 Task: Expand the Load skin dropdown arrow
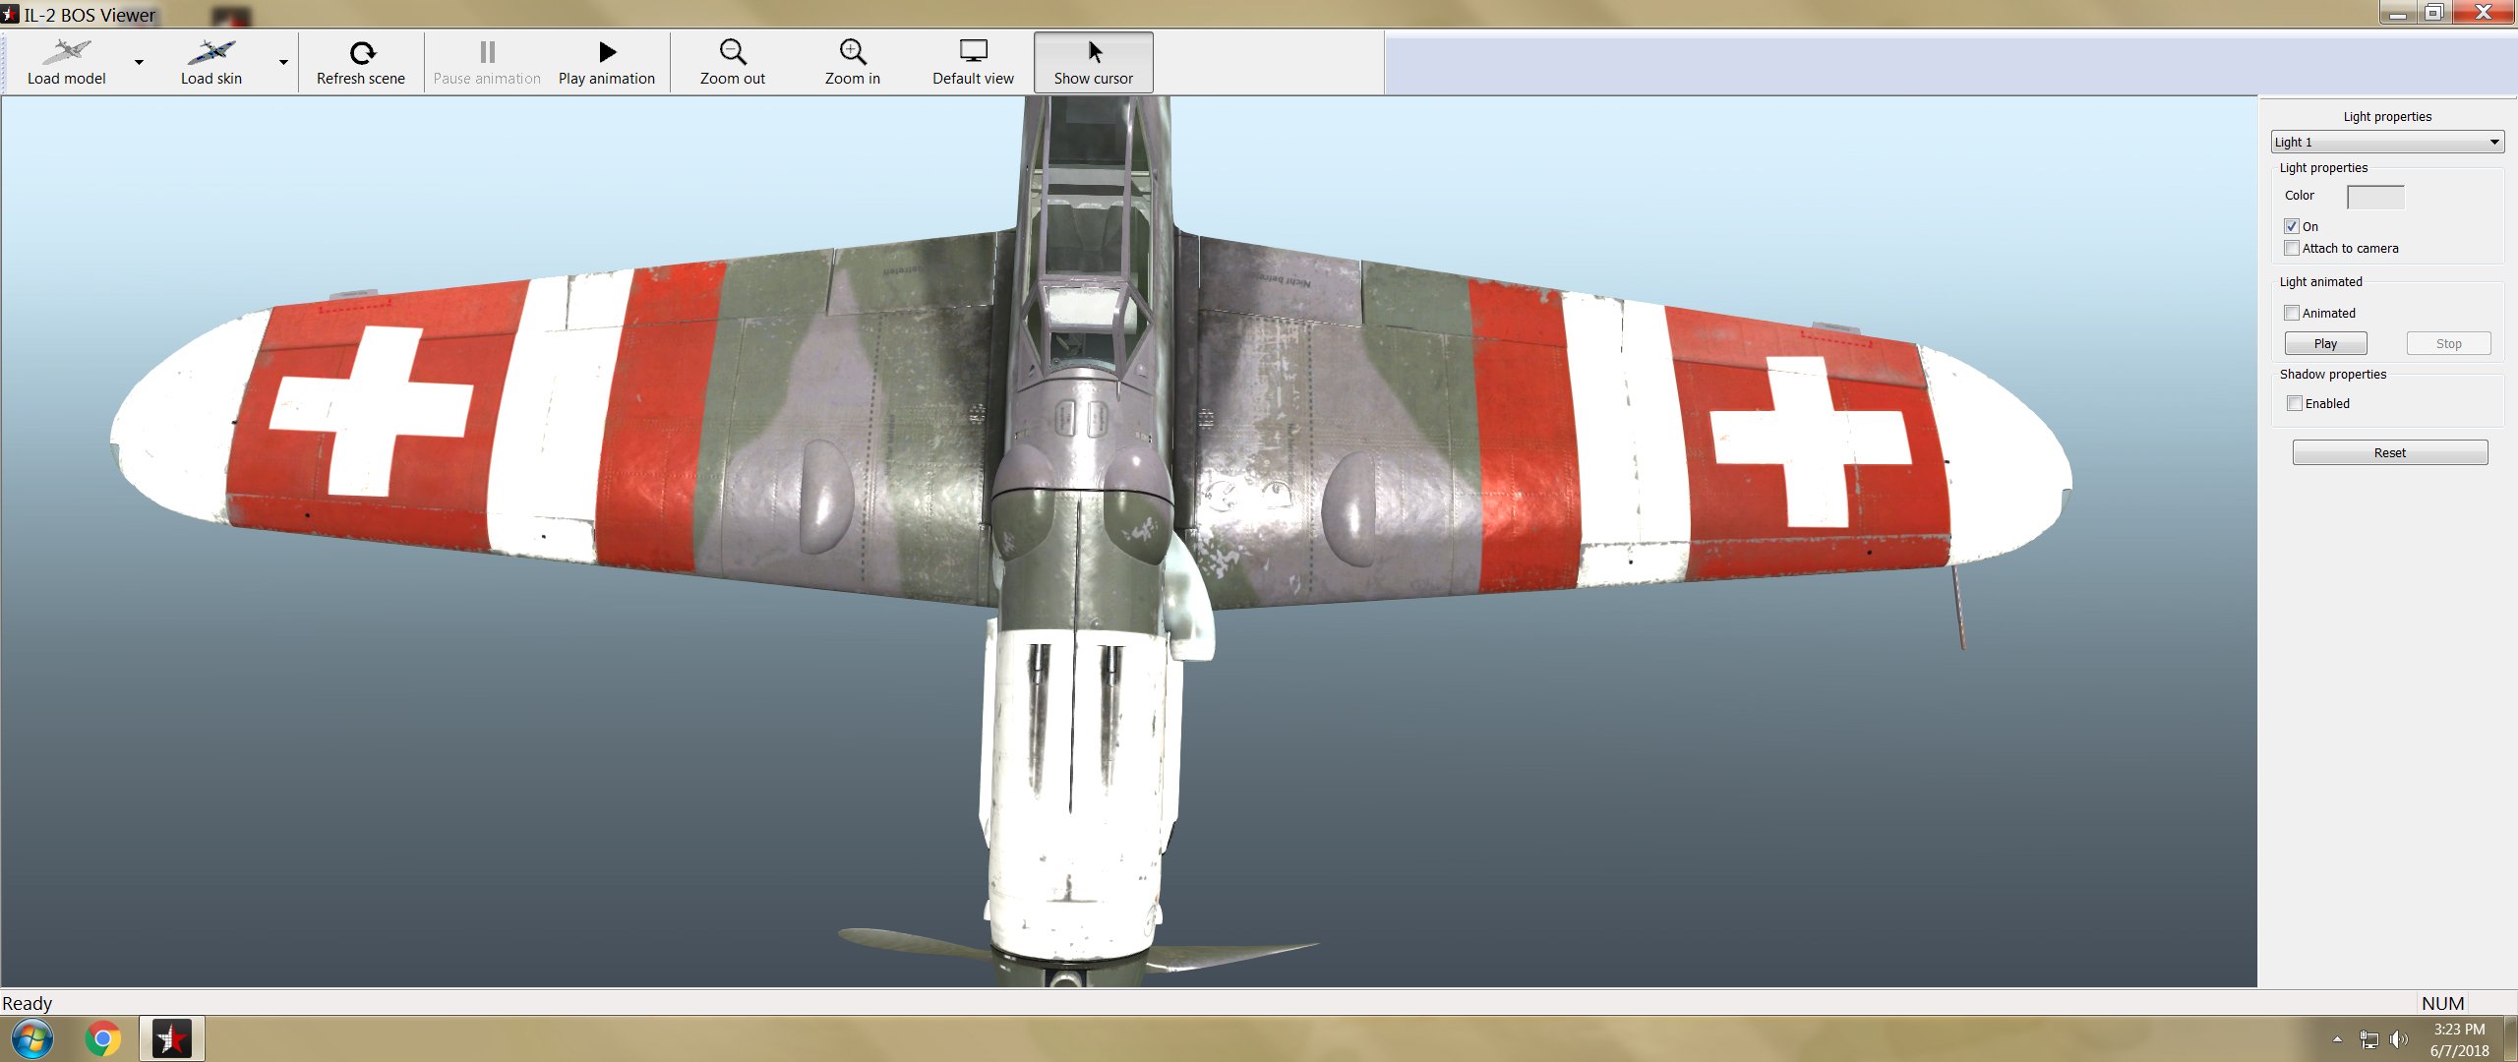pyautogui.click(x=283, y=63)
